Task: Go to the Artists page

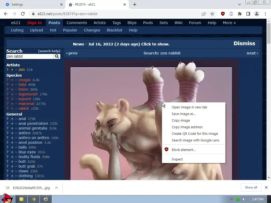Action: (100, 23)
